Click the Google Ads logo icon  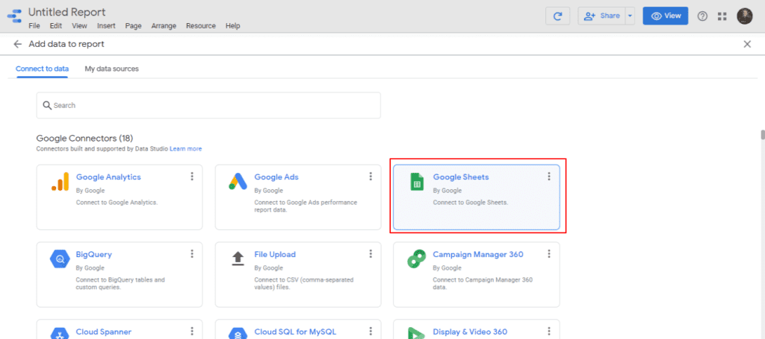coord(238,181)
